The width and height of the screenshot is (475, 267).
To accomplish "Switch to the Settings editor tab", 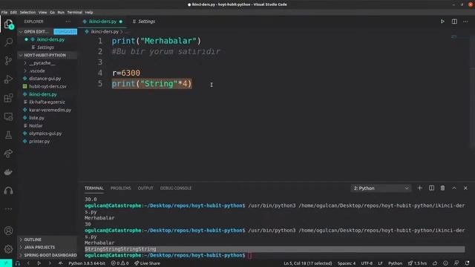I will pos(144,22).
